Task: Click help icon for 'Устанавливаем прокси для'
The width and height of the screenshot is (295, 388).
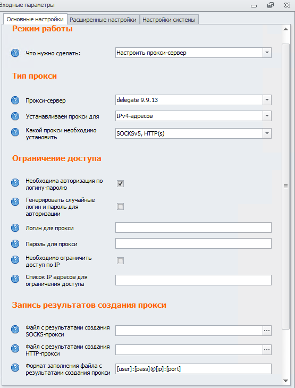Action: coord(15,116)
